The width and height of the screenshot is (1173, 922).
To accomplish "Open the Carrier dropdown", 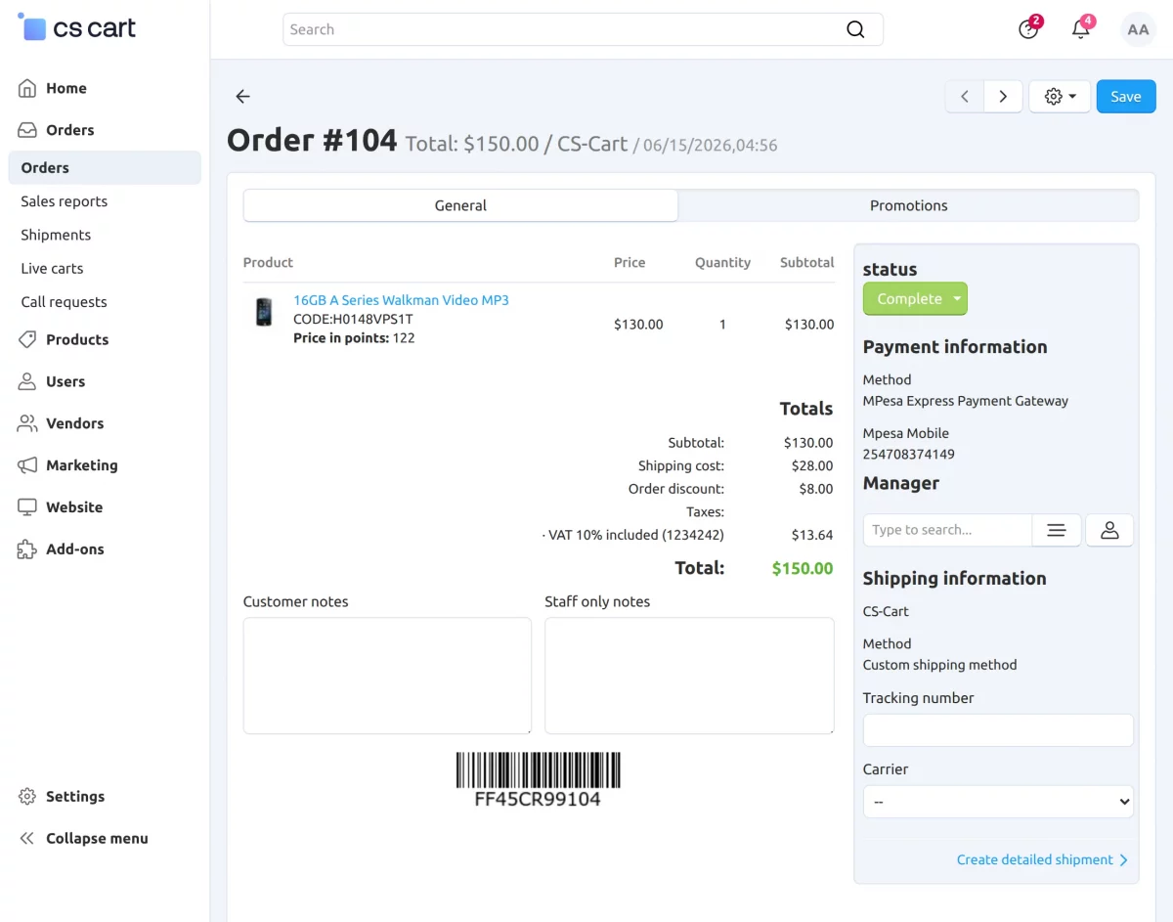I will (x=998, y=802).
